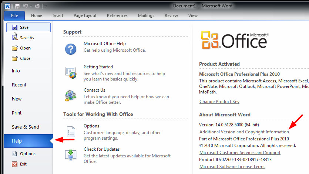Click the Options document list icon under Tools

71,132
